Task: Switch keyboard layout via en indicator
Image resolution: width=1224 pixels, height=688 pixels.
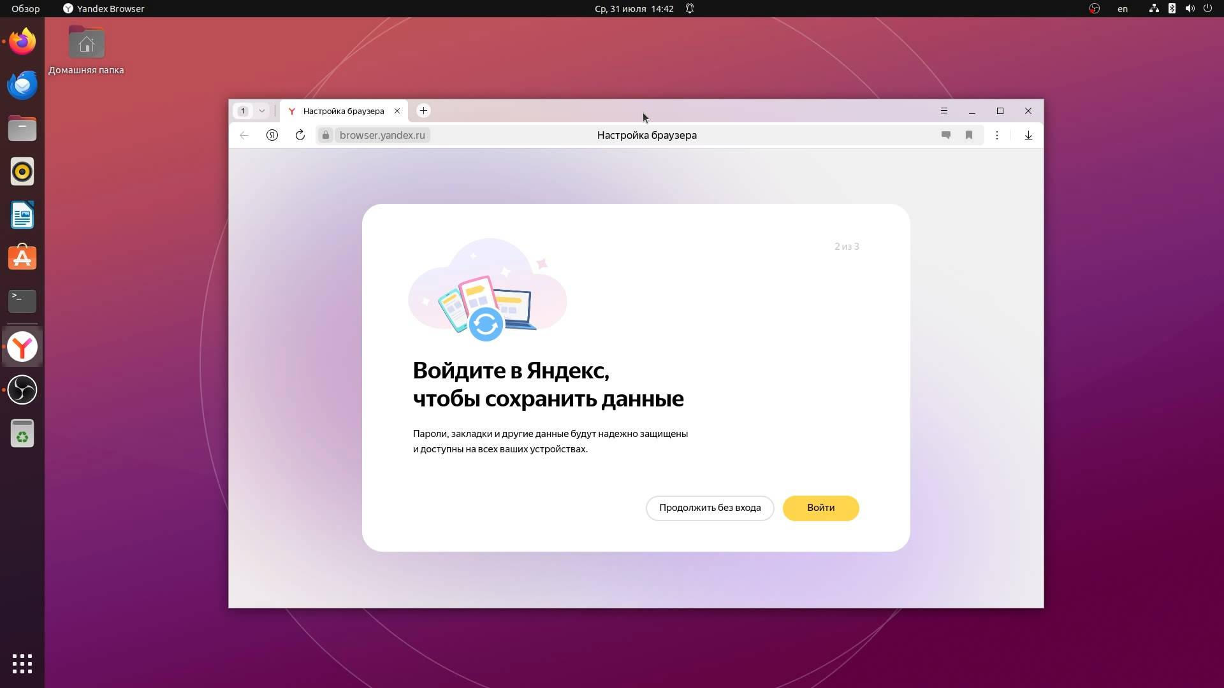Action: 1123,8
